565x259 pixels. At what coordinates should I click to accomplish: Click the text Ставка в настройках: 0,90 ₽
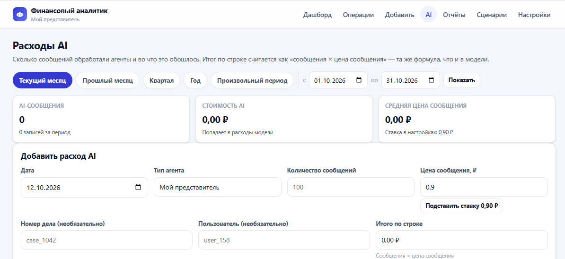point(419,132)
